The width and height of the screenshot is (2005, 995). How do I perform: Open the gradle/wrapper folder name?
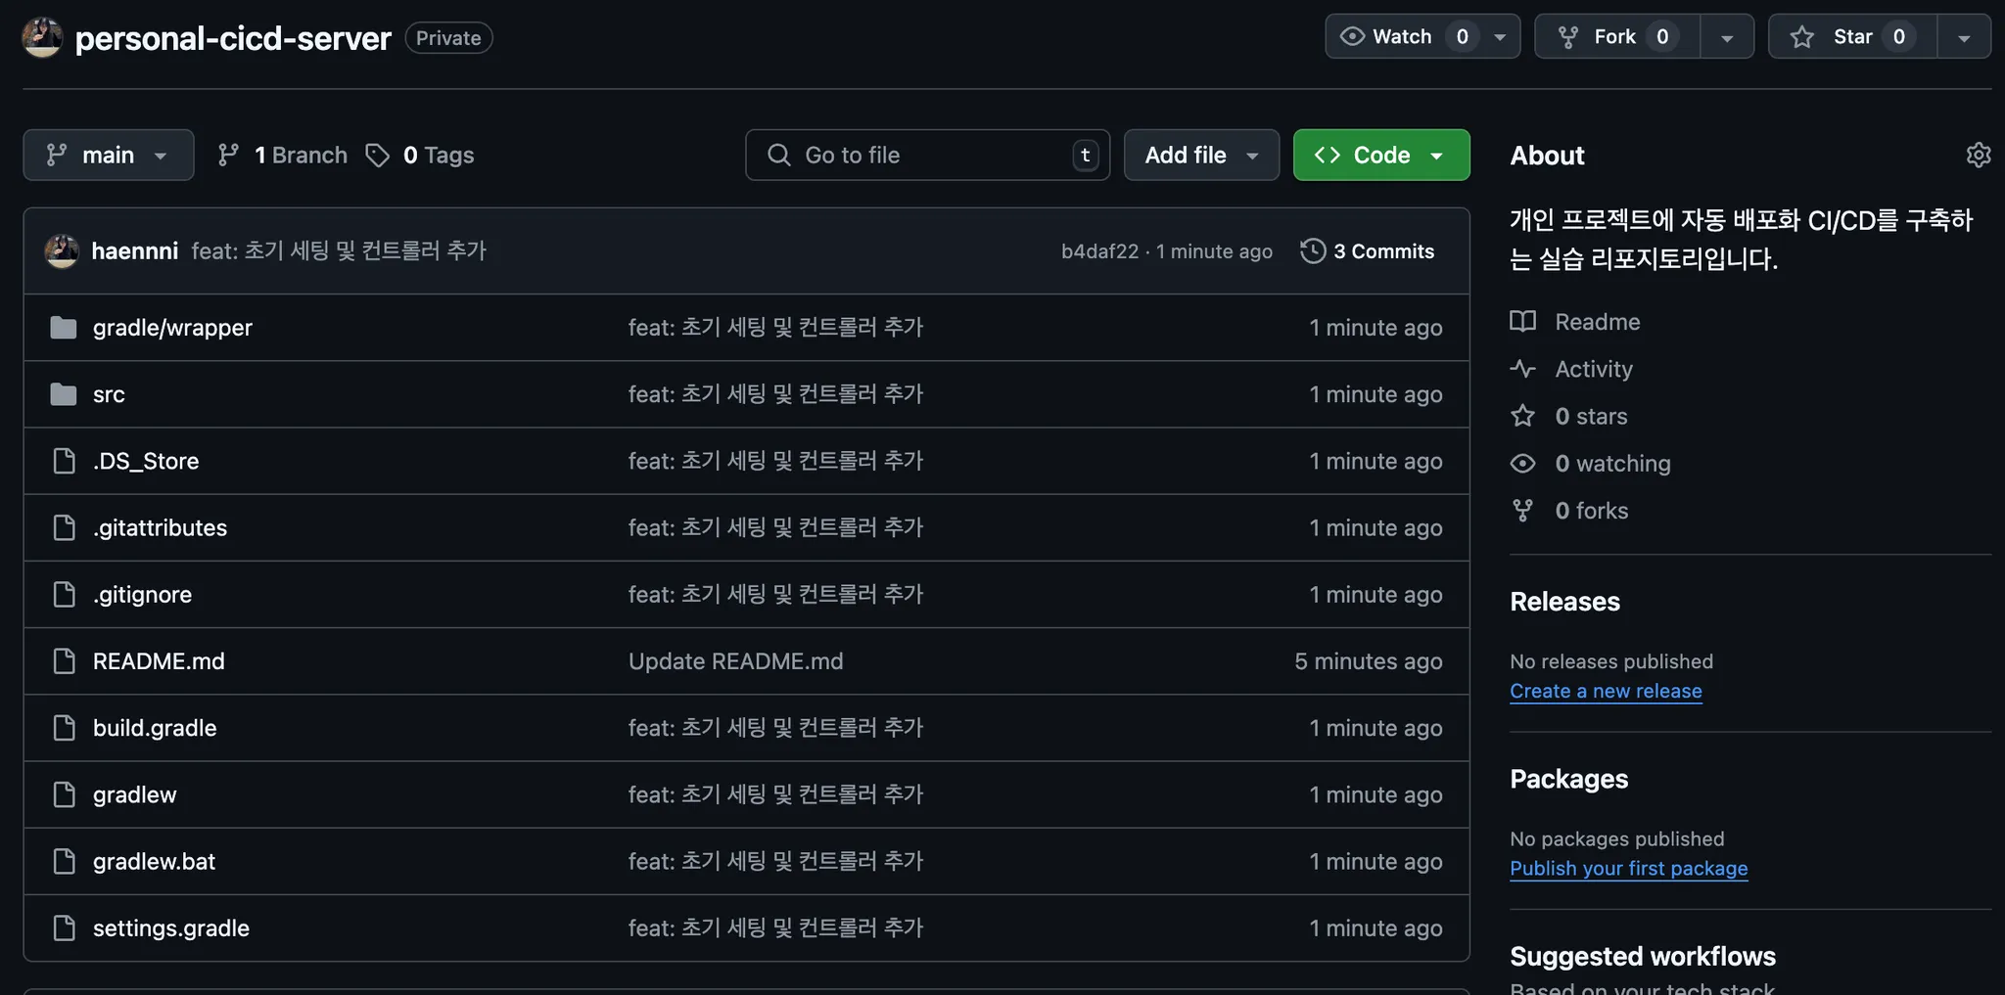click(x=172, y=327)
